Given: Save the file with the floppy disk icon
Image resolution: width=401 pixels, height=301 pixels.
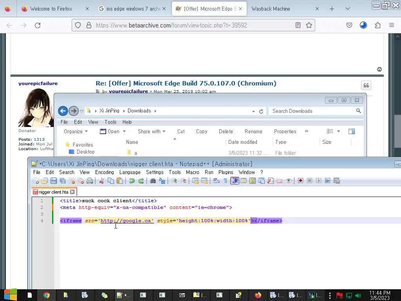Looking at the screenshot, I should point(53,181).
